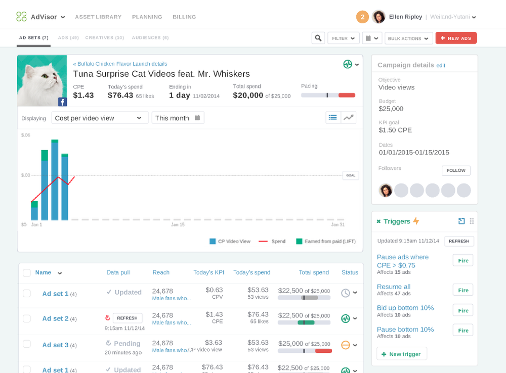506x373 pixels.
Task: Toggle the select-all checkbox by Name
Action: click(27, 273)
